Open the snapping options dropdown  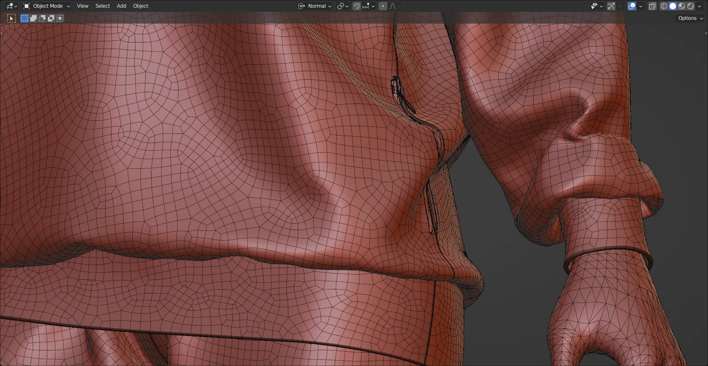368,6
